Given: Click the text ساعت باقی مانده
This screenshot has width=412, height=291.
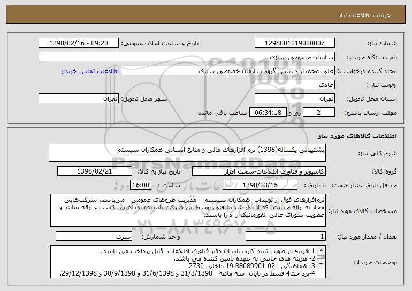Looking at the screenshot, I should 223,113.
